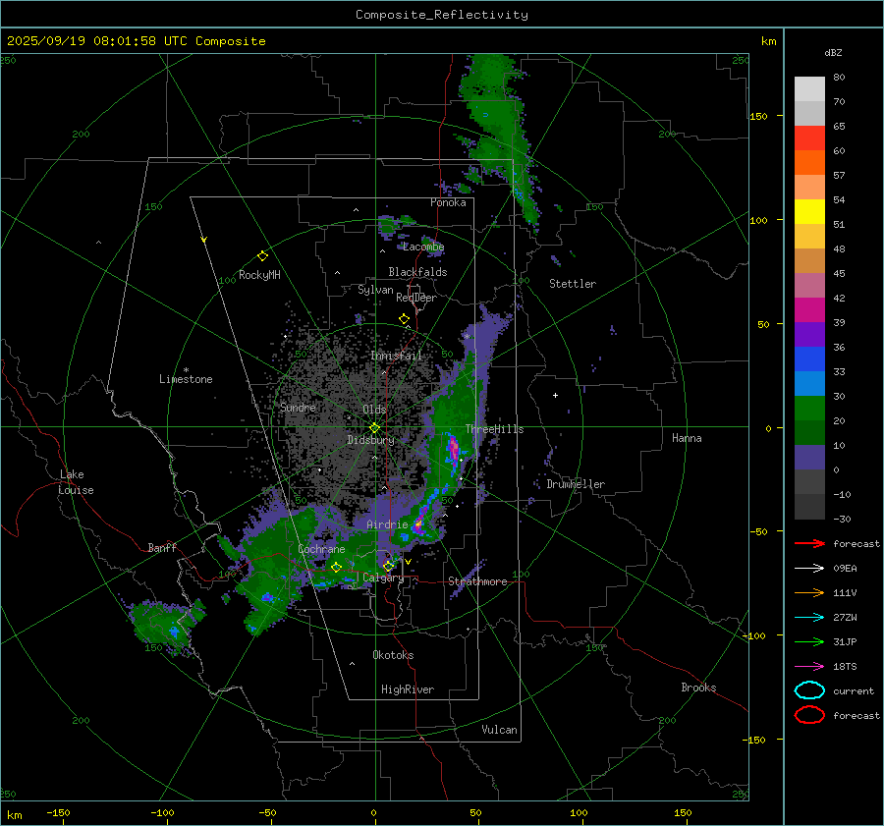Click the cyan current ellipse legend icon
The height and width of the screenshot is (826, 884).
coord(808,690)
